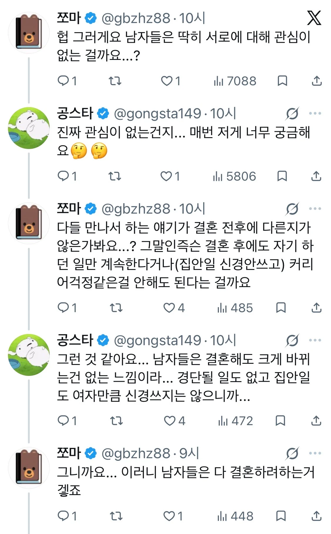This screenshot has width=331, height=534.
Task: Open the 공스타 white animal avatar of the second tweet
Action: coord(29,128)
